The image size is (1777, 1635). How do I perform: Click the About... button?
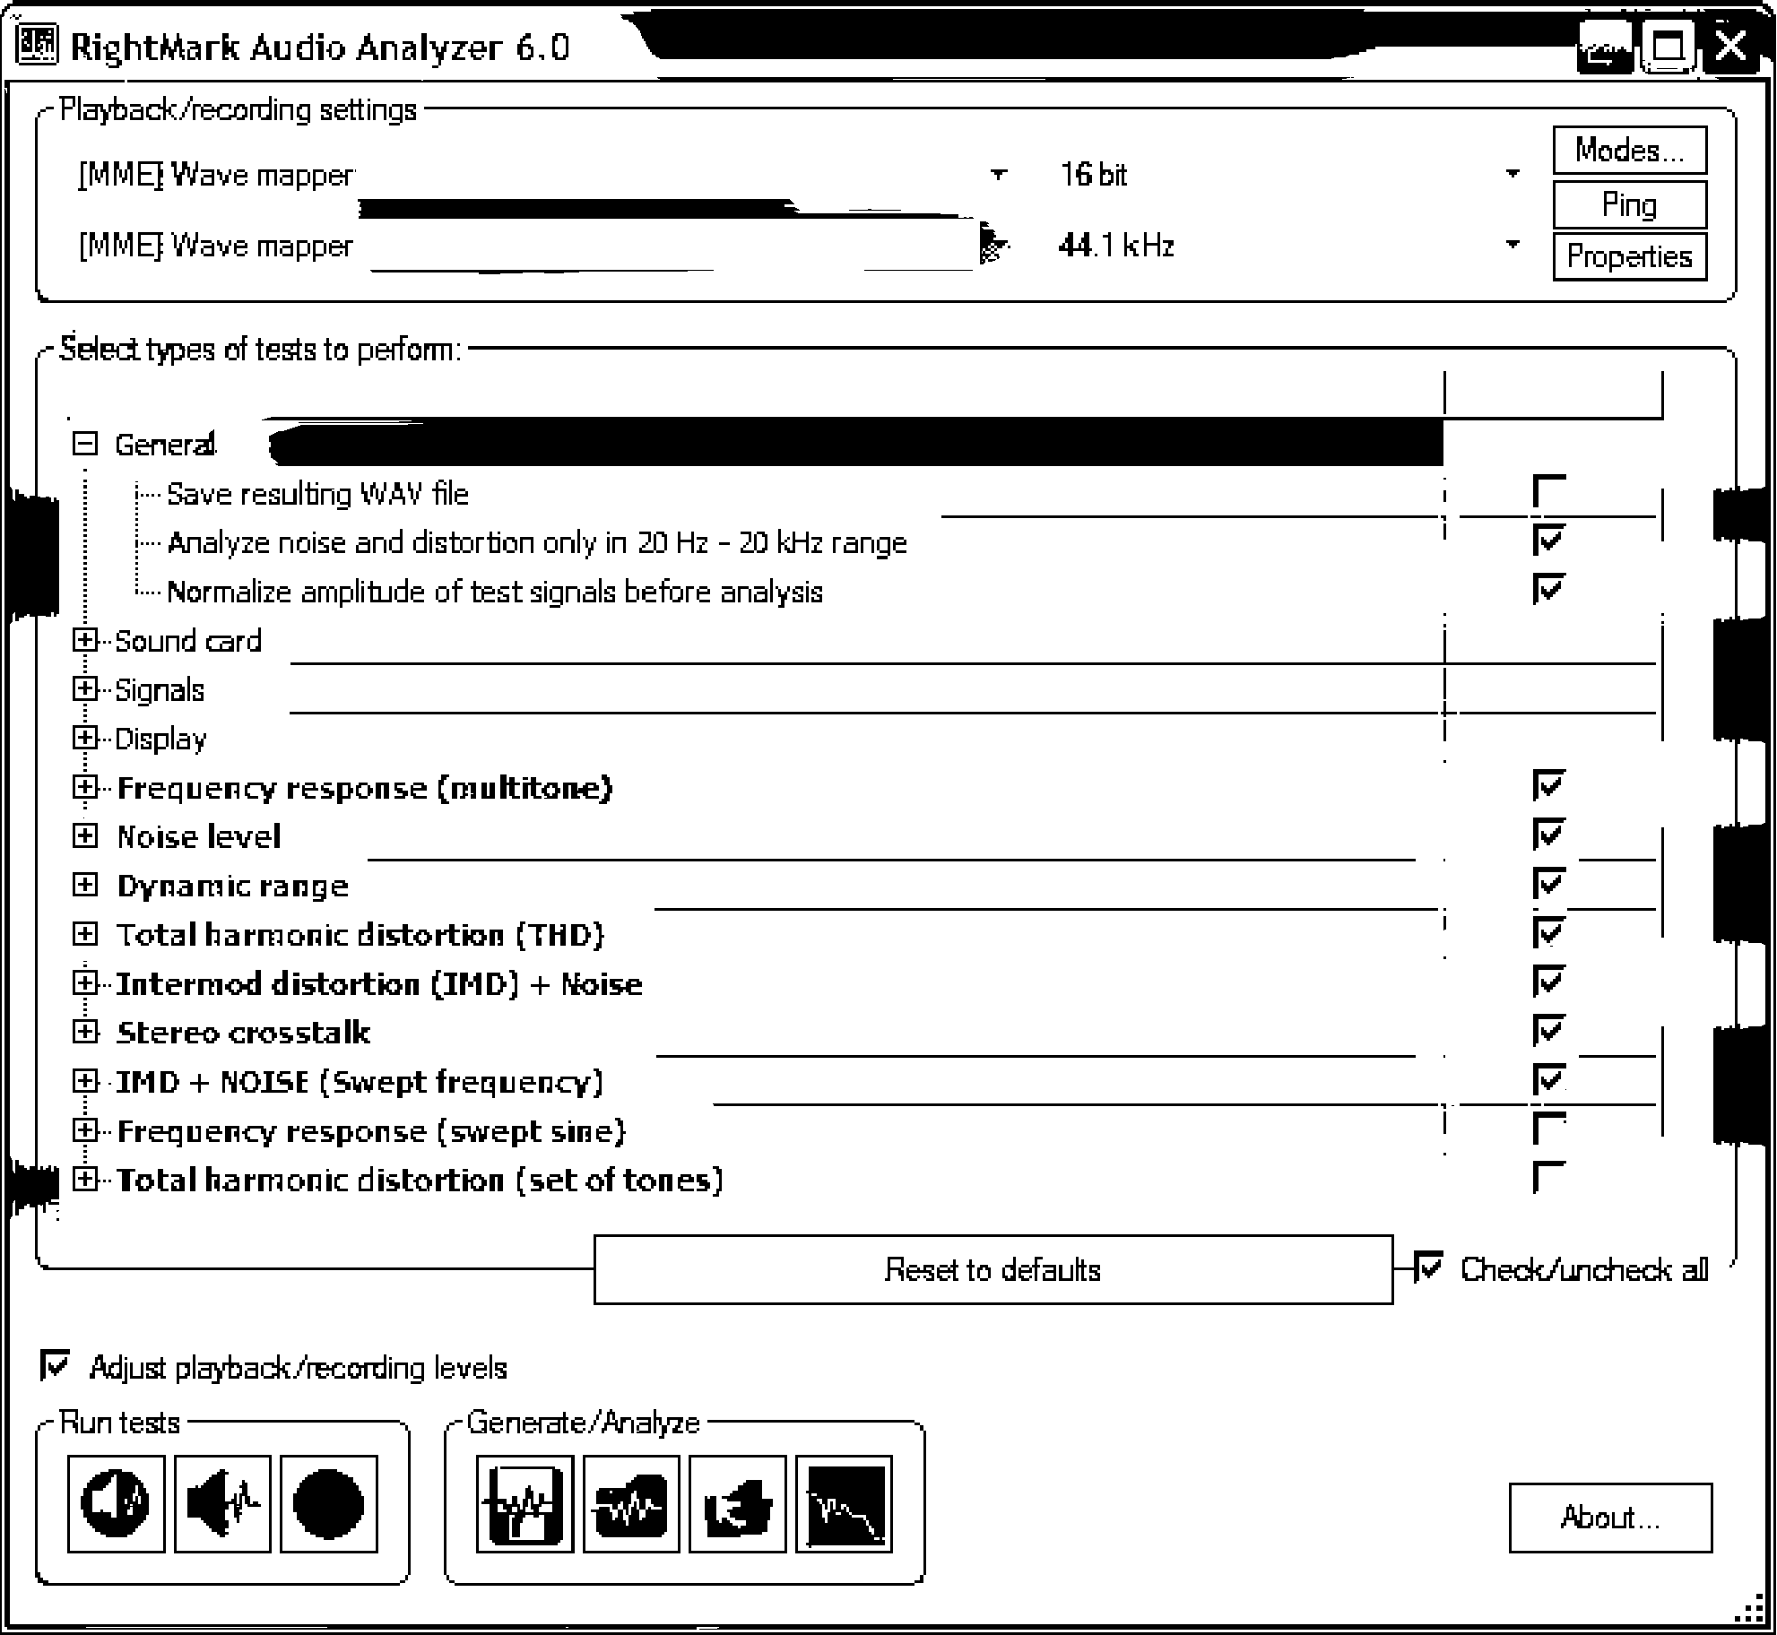1609,1517
